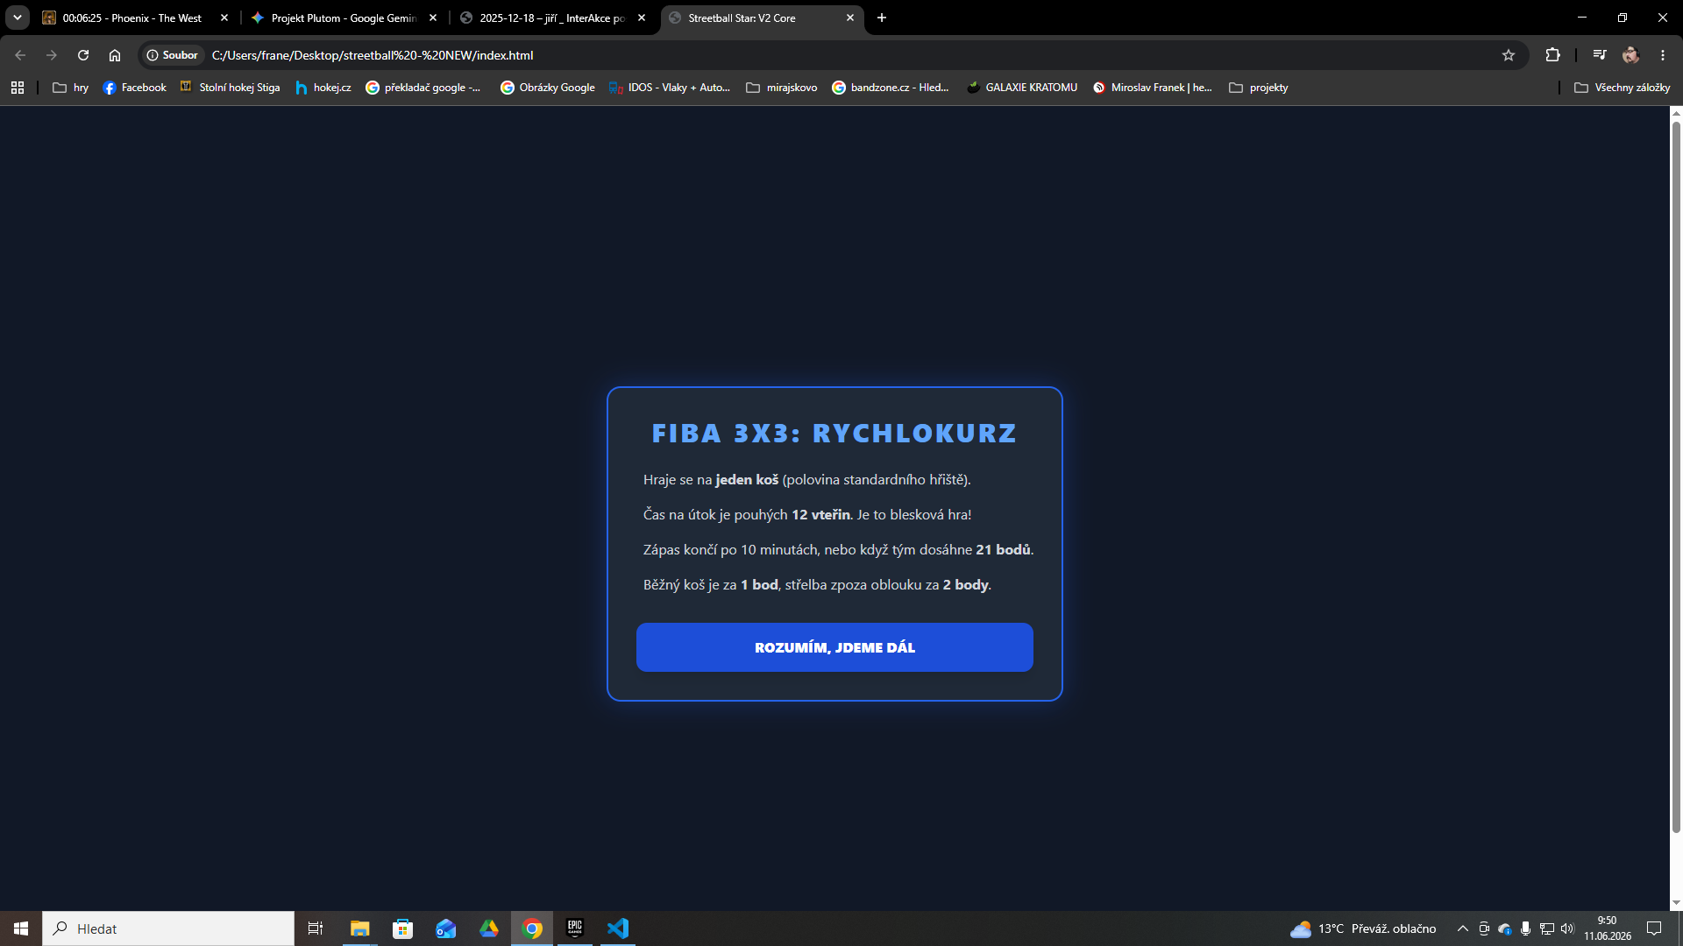Screen dimensions: 1683x946
Task: Open the Miroslav Franek bookmark
Action: [x=1153, y=88]
